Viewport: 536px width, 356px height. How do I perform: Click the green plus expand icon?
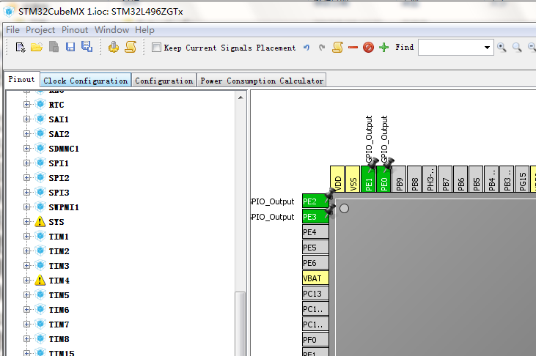coord(384,47)
